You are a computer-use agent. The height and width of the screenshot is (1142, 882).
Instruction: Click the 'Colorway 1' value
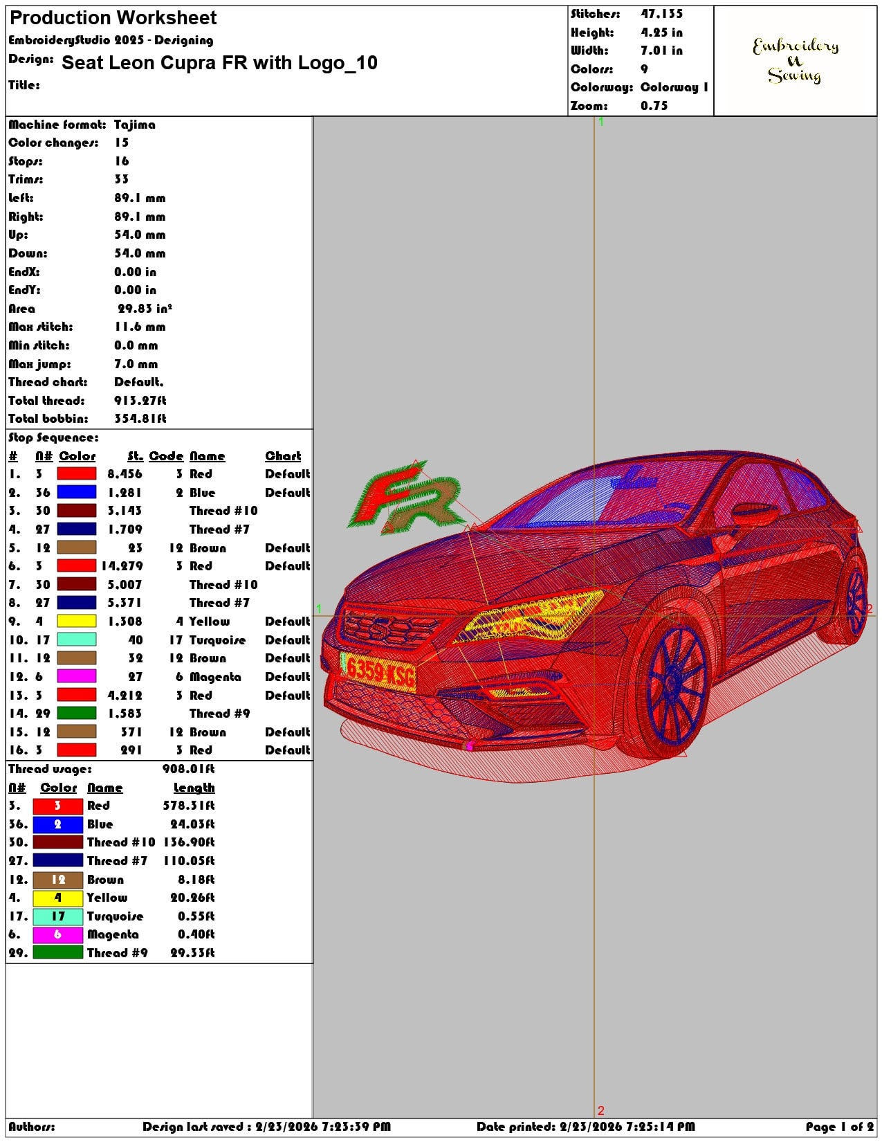click(x=674, y=87)
